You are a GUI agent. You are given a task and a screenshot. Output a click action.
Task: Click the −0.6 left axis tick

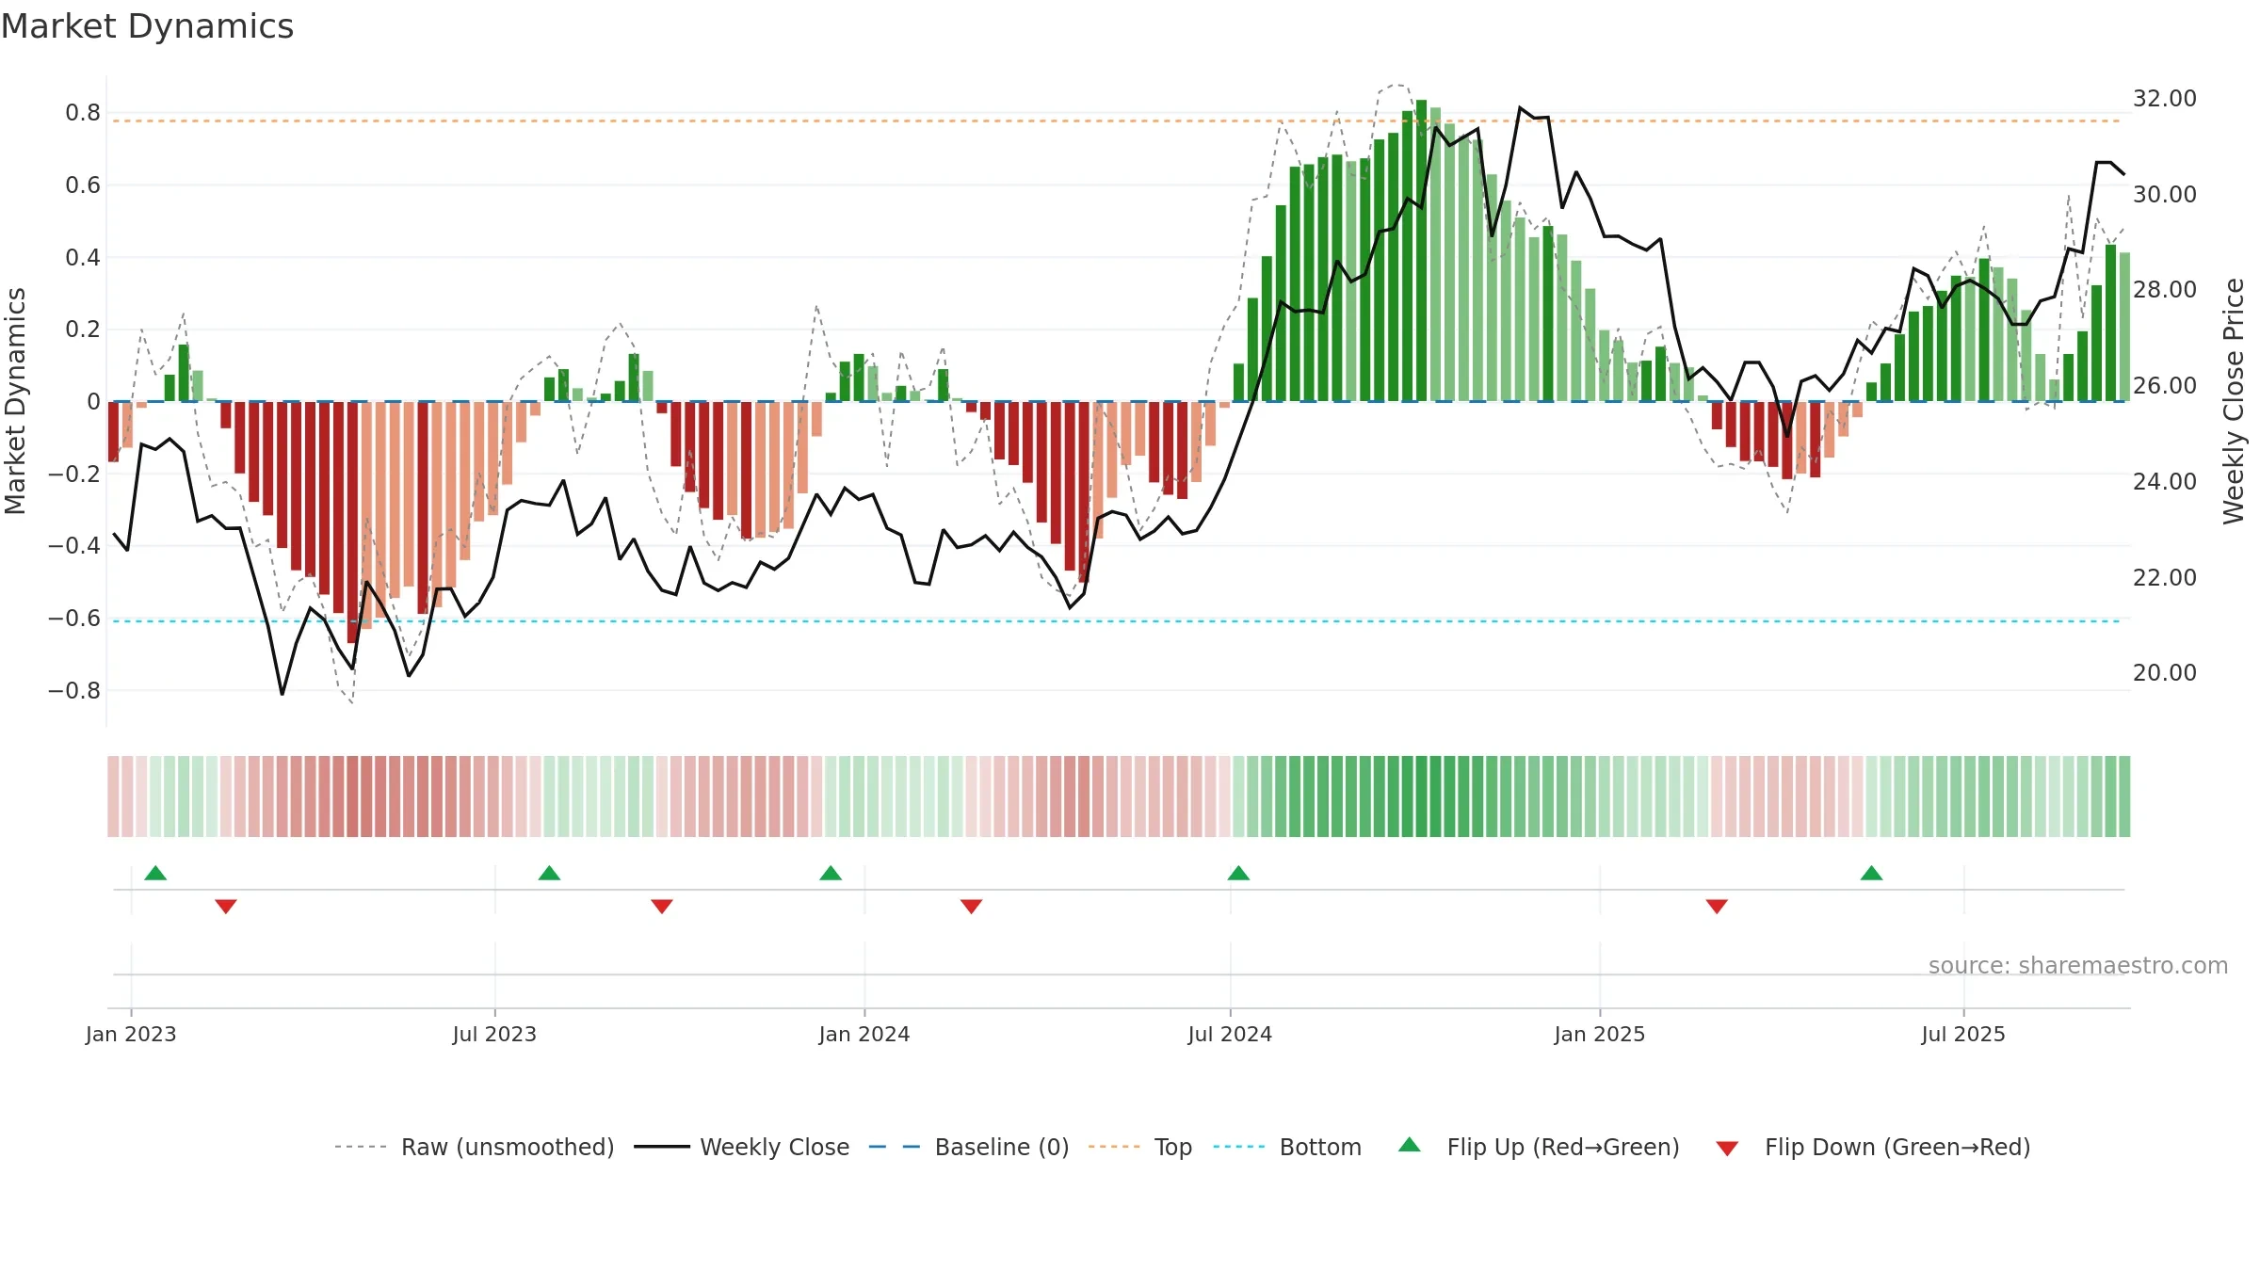[x=74, y=618]
